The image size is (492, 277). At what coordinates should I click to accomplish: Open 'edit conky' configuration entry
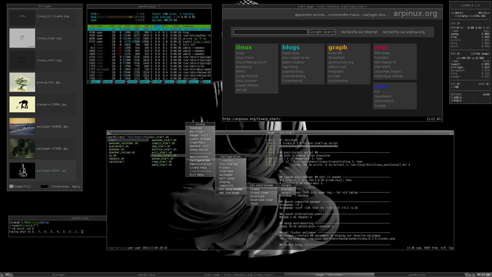click(x=231, y=178)
